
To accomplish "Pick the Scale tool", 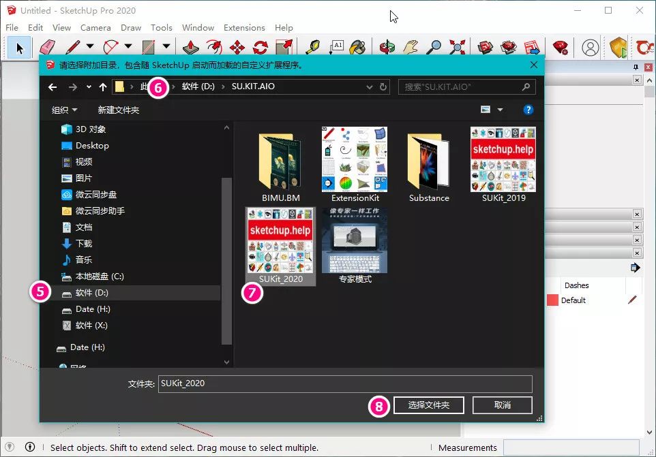I will click(284, 47).
